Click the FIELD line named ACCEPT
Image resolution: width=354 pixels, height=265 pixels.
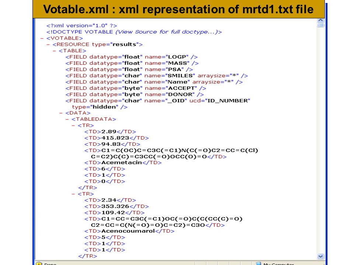click(136, 88)
